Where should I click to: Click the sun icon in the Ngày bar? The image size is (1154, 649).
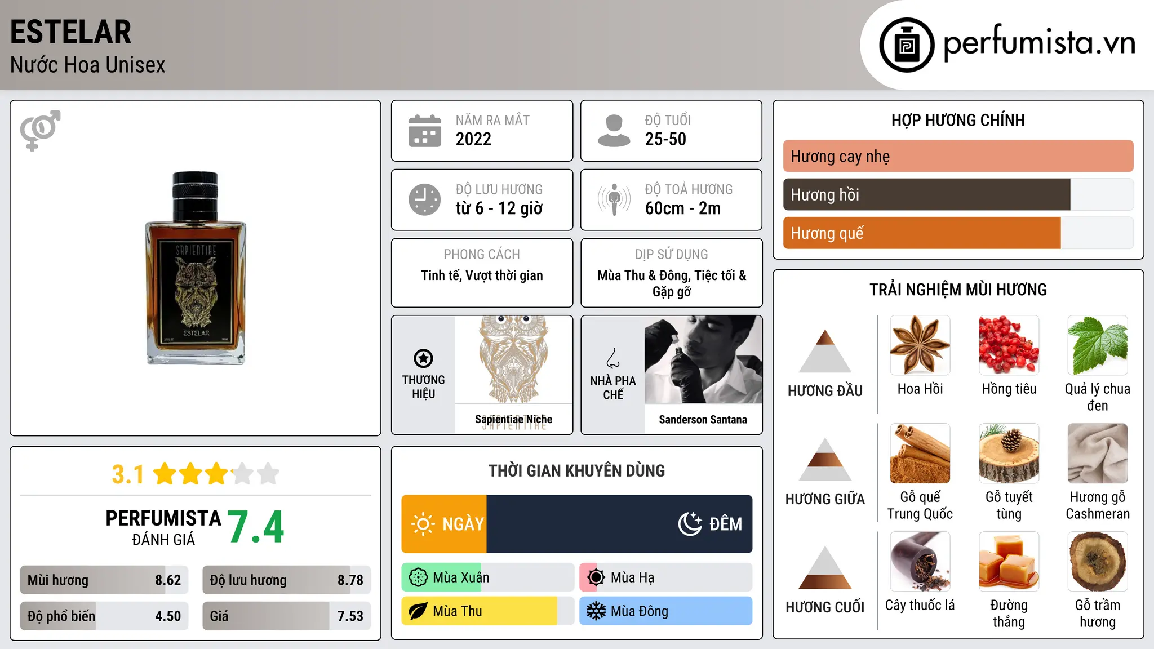(423, 524)
